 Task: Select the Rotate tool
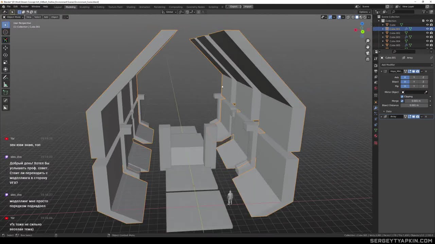pos(5,55)
